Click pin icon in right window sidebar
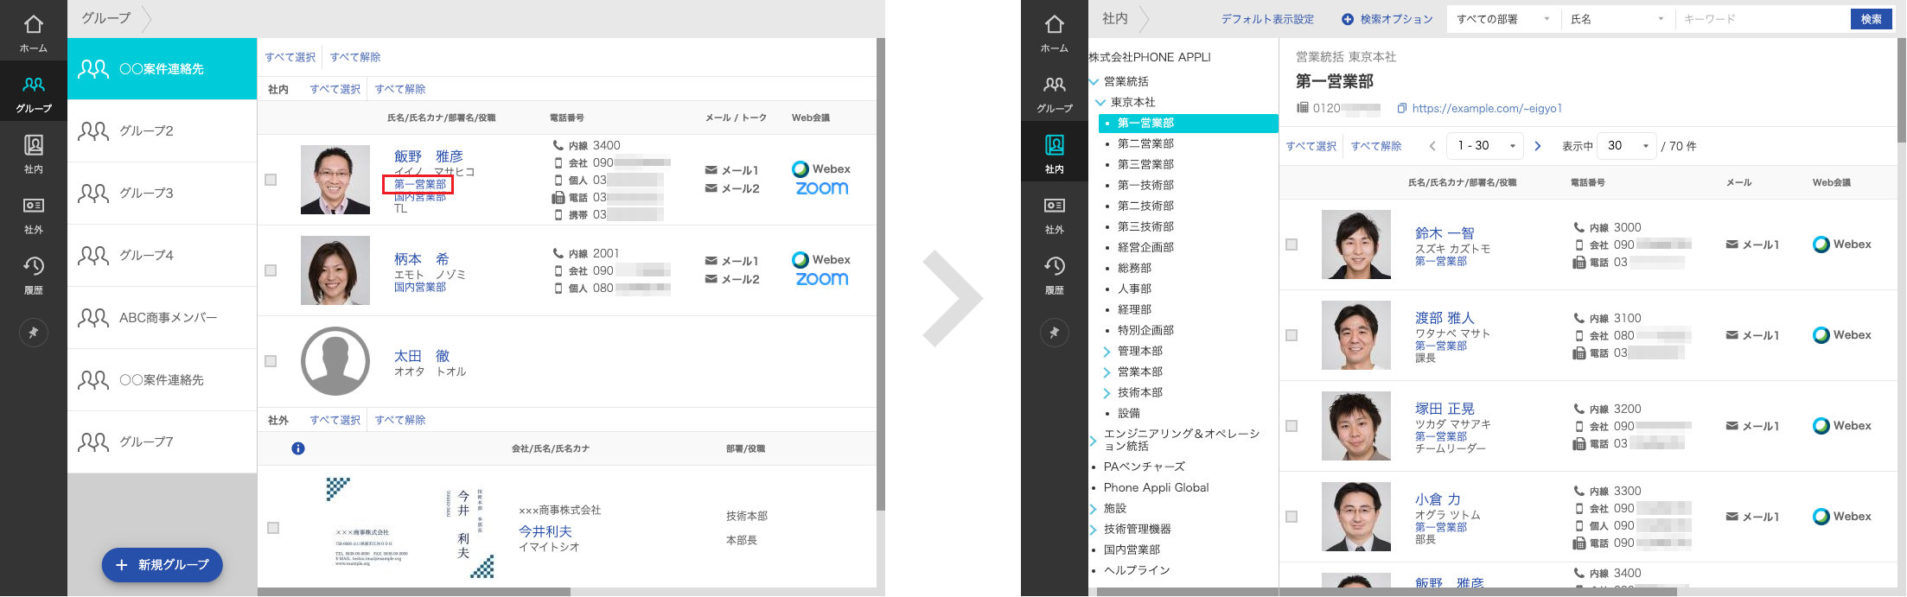Viewport: 1907px width, 597px height. coord(1055,333)
